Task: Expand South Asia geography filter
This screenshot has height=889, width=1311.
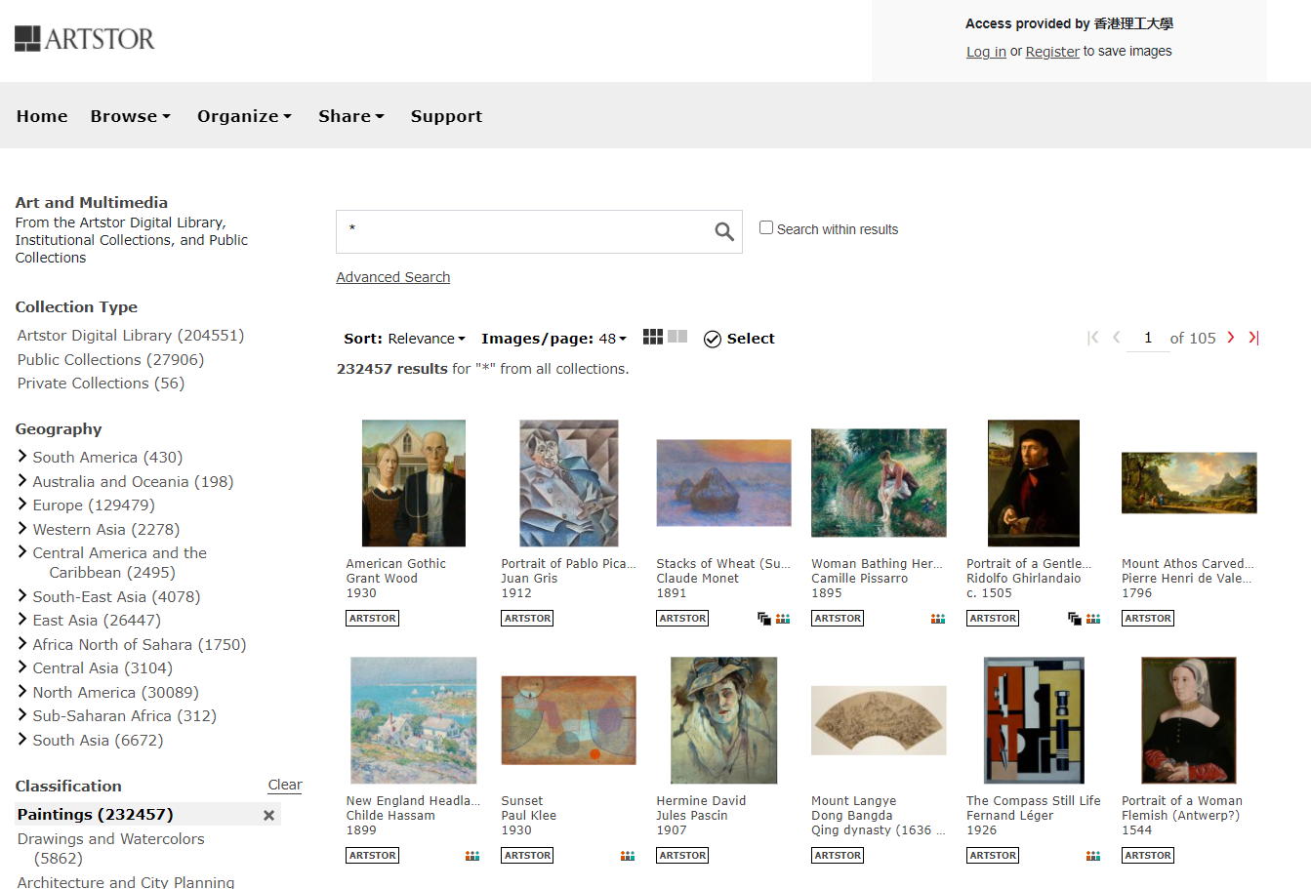Action: 22,739
